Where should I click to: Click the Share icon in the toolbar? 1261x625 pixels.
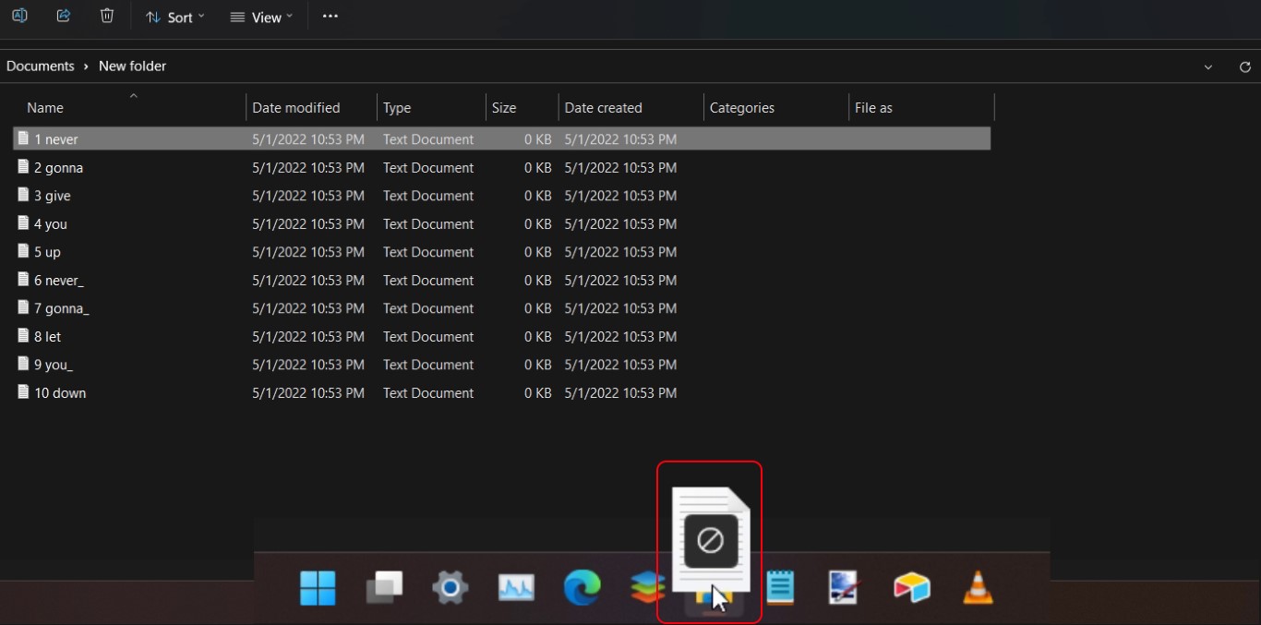(64, 16)
